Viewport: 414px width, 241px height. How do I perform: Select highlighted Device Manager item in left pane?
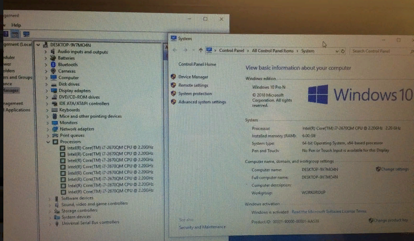pyautogui.click(x=11, y=90)
